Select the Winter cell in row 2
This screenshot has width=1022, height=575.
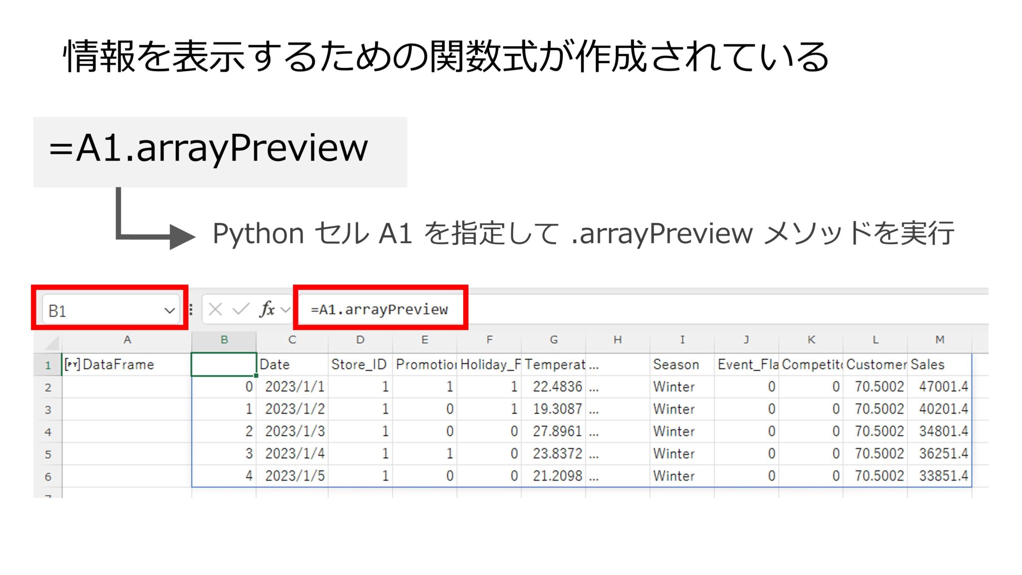[674, 387]
